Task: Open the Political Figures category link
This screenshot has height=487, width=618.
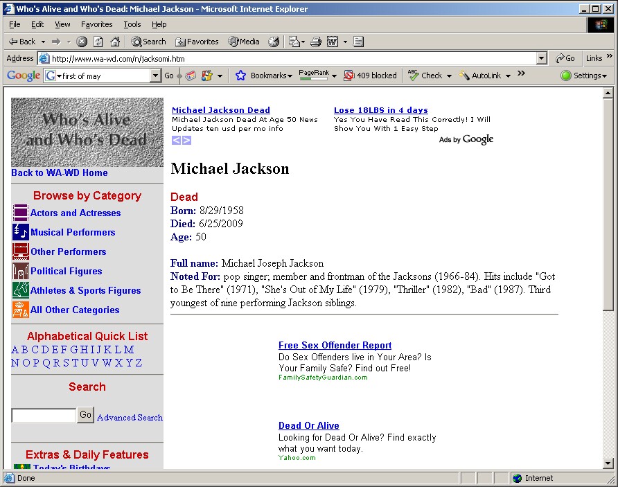Action: [x=67, y=271]
